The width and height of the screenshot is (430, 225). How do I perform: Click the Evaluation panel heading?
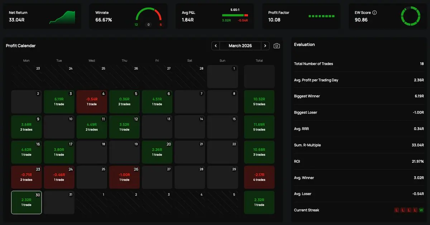click(x=304, y=44)
